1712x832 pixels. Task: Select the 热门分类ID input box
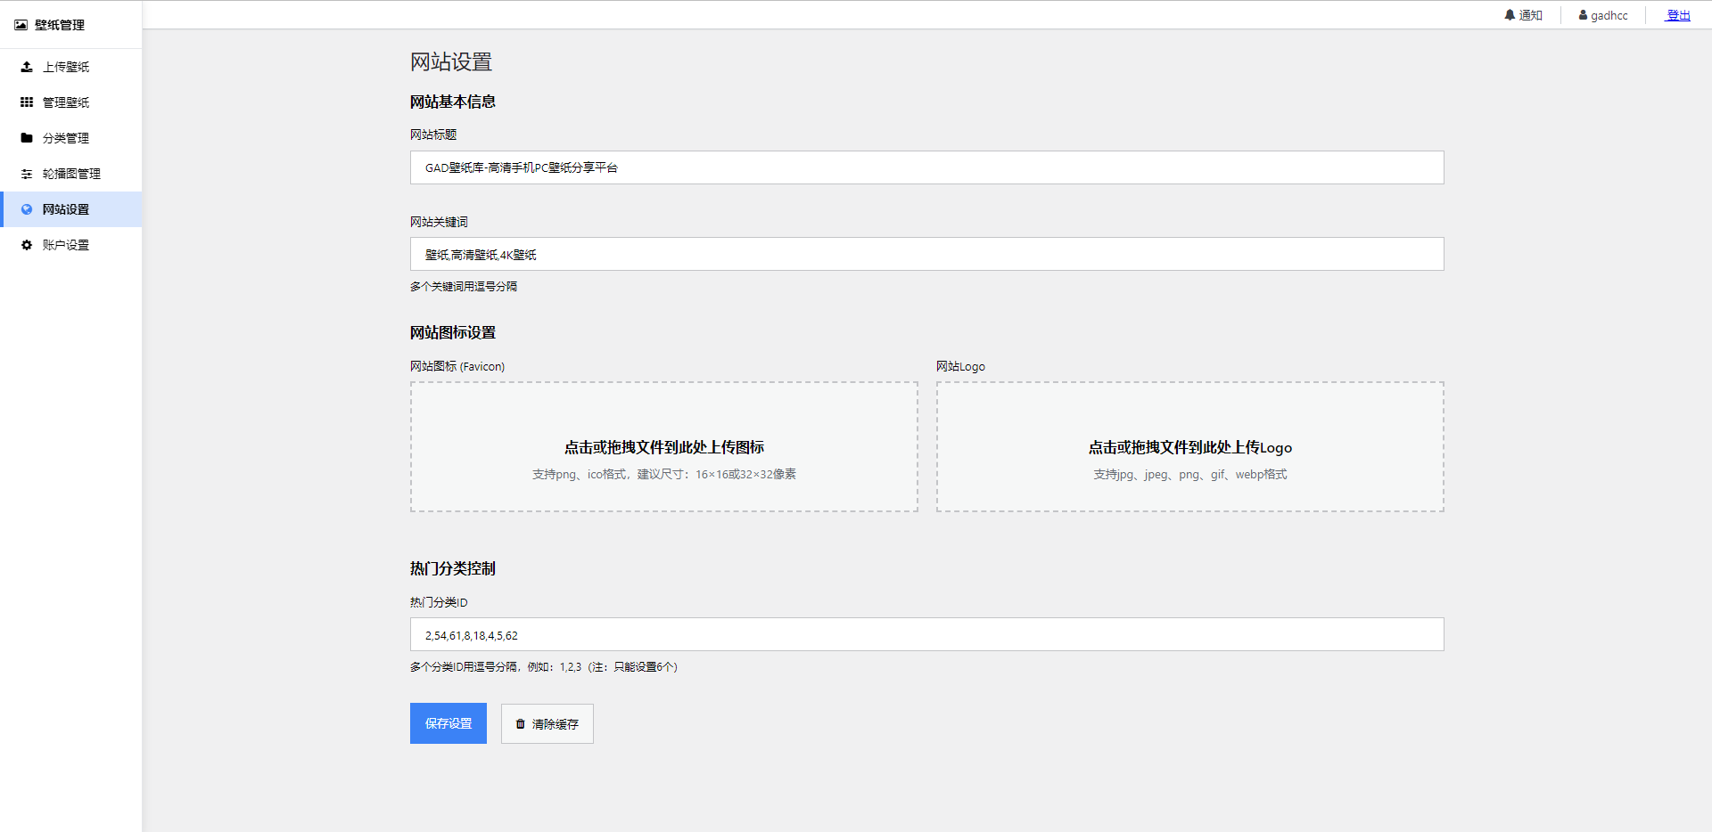point(926,634)
